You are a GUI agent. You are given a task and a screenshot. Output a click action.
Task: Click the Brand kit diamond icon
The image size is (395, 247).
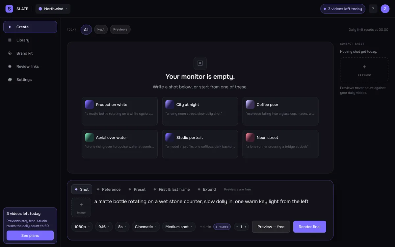tap(10, 53)
